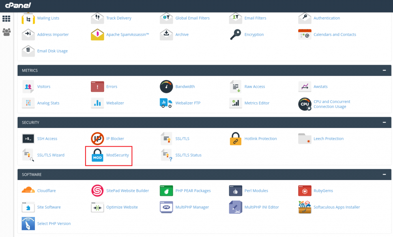Open the Raw Access icon
The width and height of the screenshot is (393, 237).
click(236, 87)
